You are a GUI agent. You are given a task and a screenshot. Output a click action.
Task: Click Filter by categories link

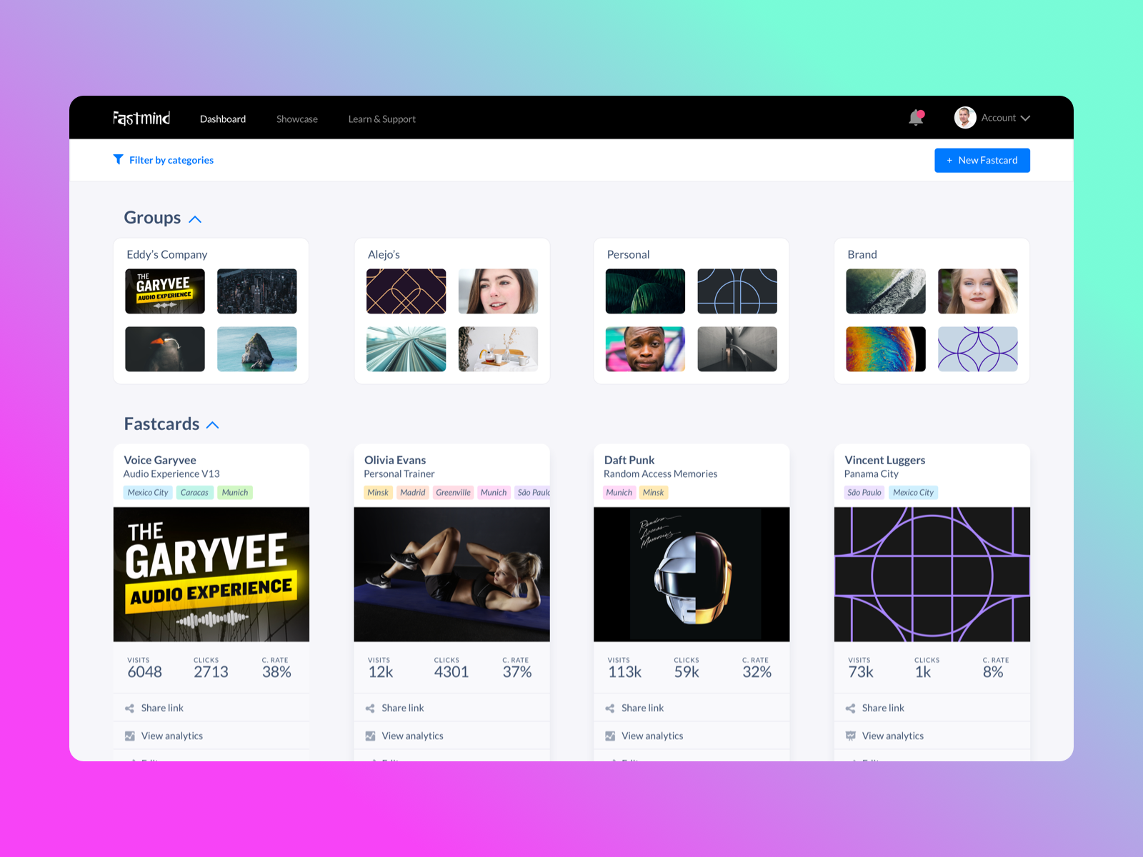(171, 160)
